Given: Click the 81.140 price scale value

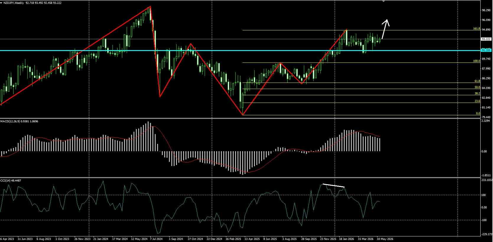Looking at the screenshot, I should (486, 108).
